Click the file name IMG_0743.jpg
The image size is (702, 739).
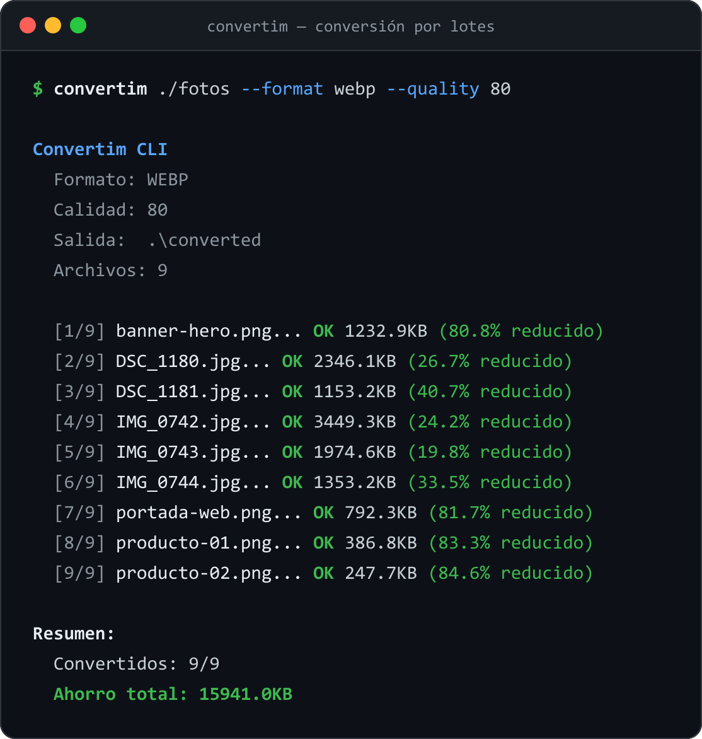click(178, 451)
